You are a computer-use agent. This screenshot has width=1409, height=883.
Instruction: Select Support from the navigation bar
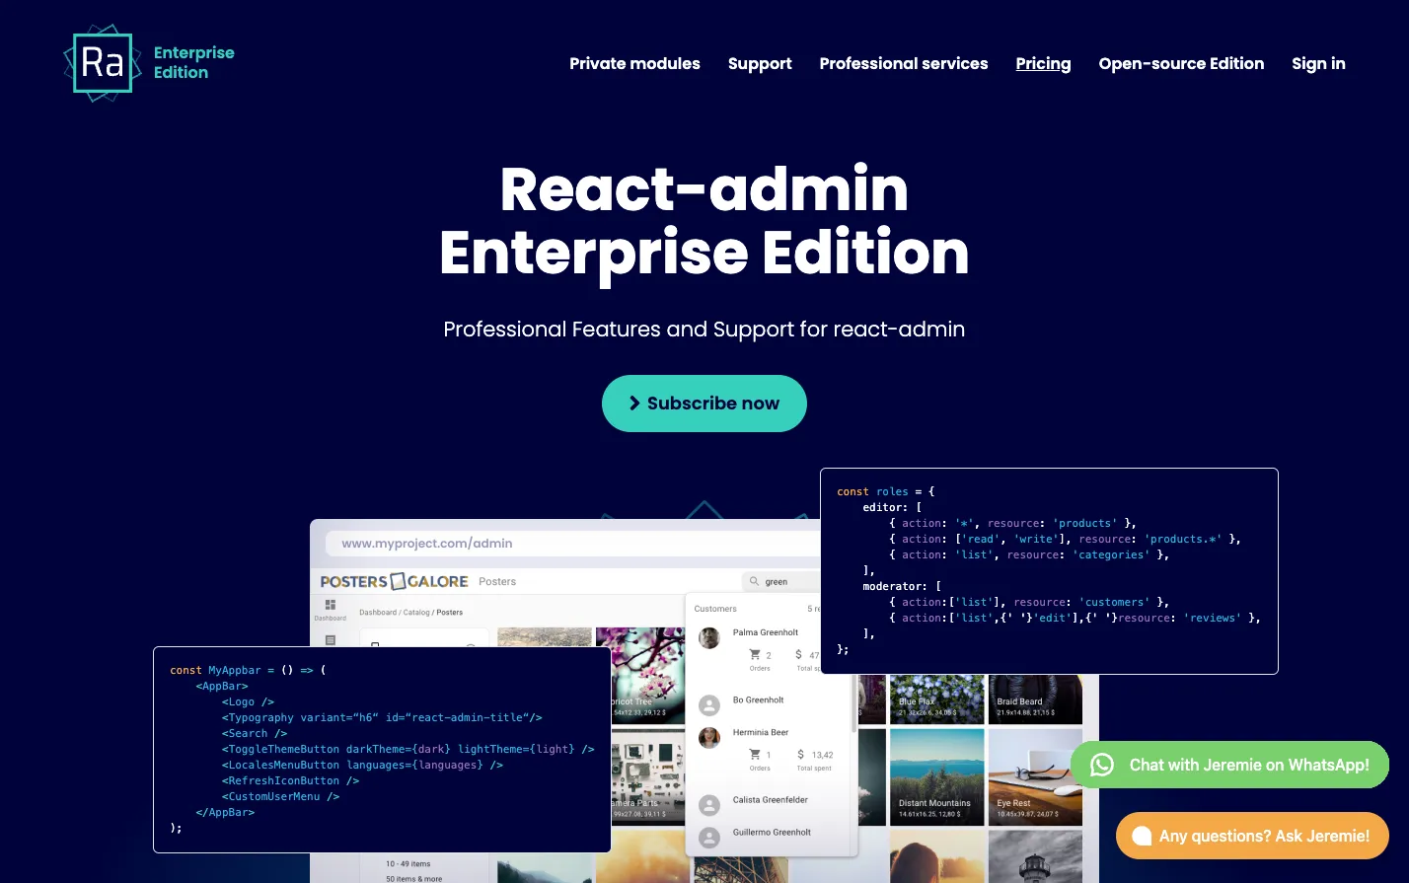coord(760,63)
